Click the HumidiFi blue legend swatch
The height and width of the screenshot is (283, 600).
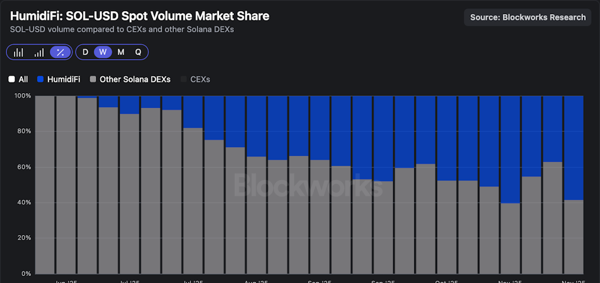point(40,80)
